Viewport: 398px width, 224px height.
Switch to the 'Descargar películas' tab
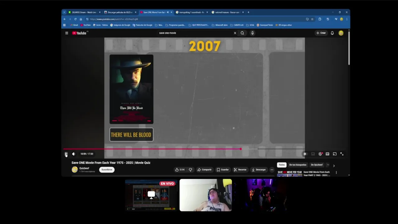(x=120, y=12)
